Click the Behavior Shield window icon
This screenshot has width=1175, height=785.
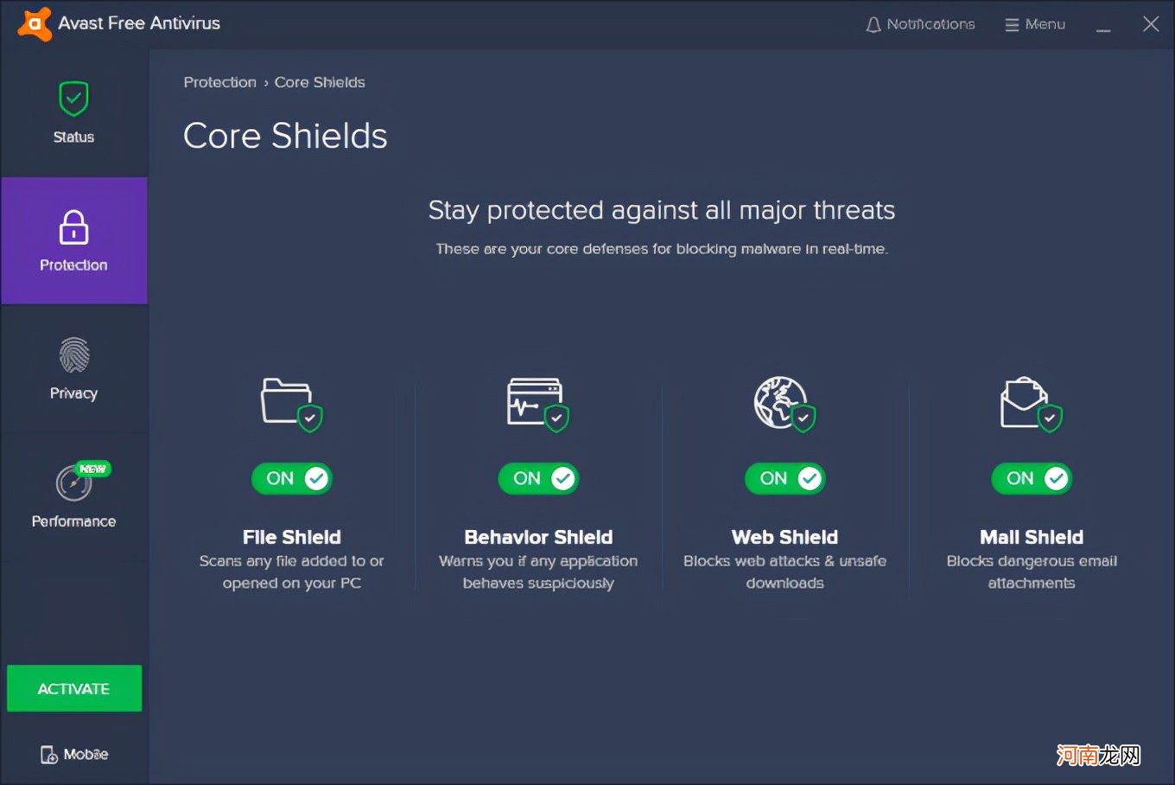pyautogui.click(x=538, y=404)
